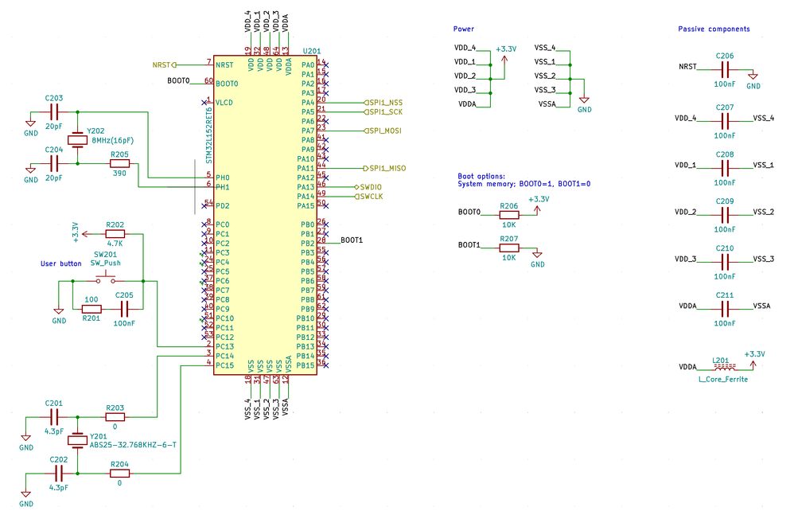Click the PC13 pin name
The image size is (794, 519).
(x=225, y=347)
